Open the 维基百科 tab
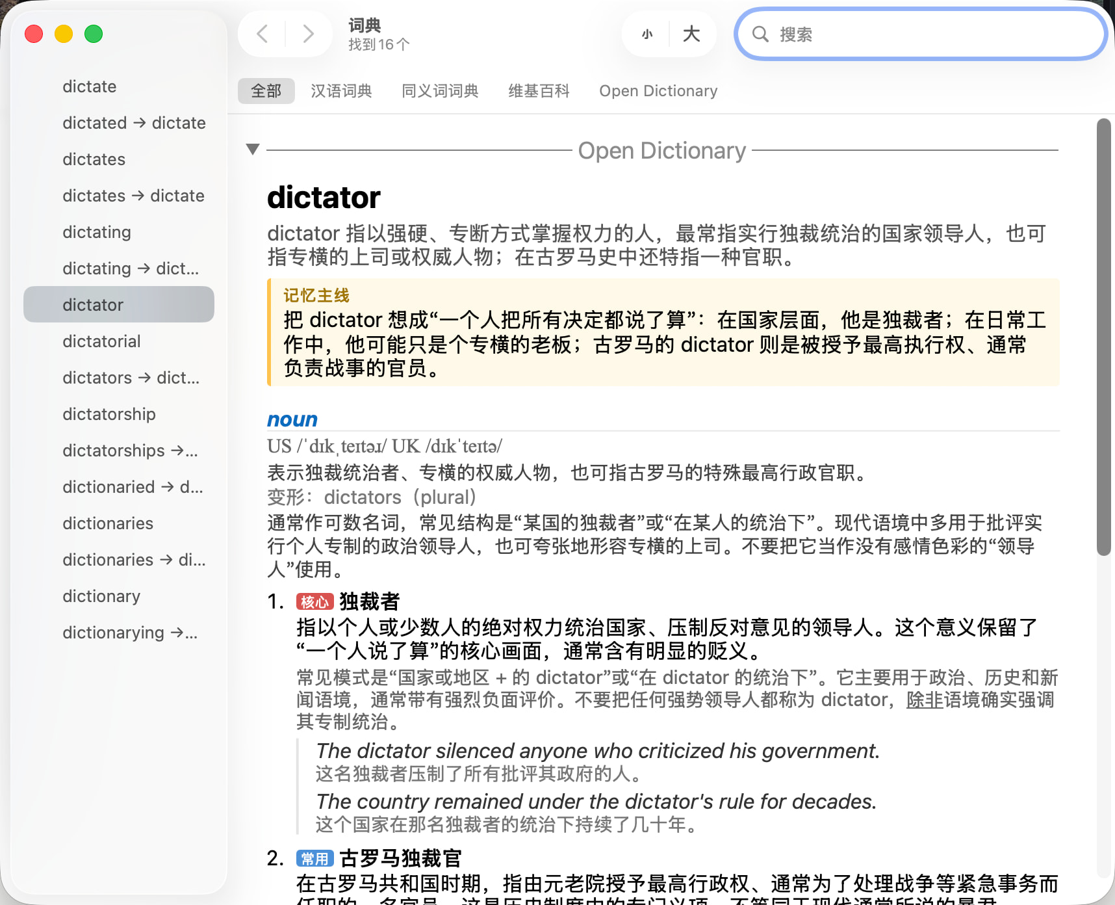The image size is (1115, 905). [x=539, y=91]
